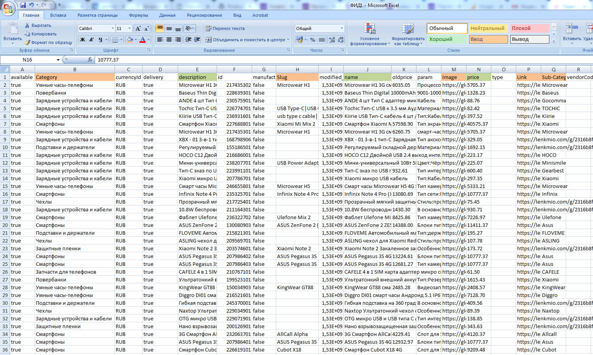The image size is (593, 355).
Task: Activate Формат по образцу format painter
Action: (x=48, y=42)
